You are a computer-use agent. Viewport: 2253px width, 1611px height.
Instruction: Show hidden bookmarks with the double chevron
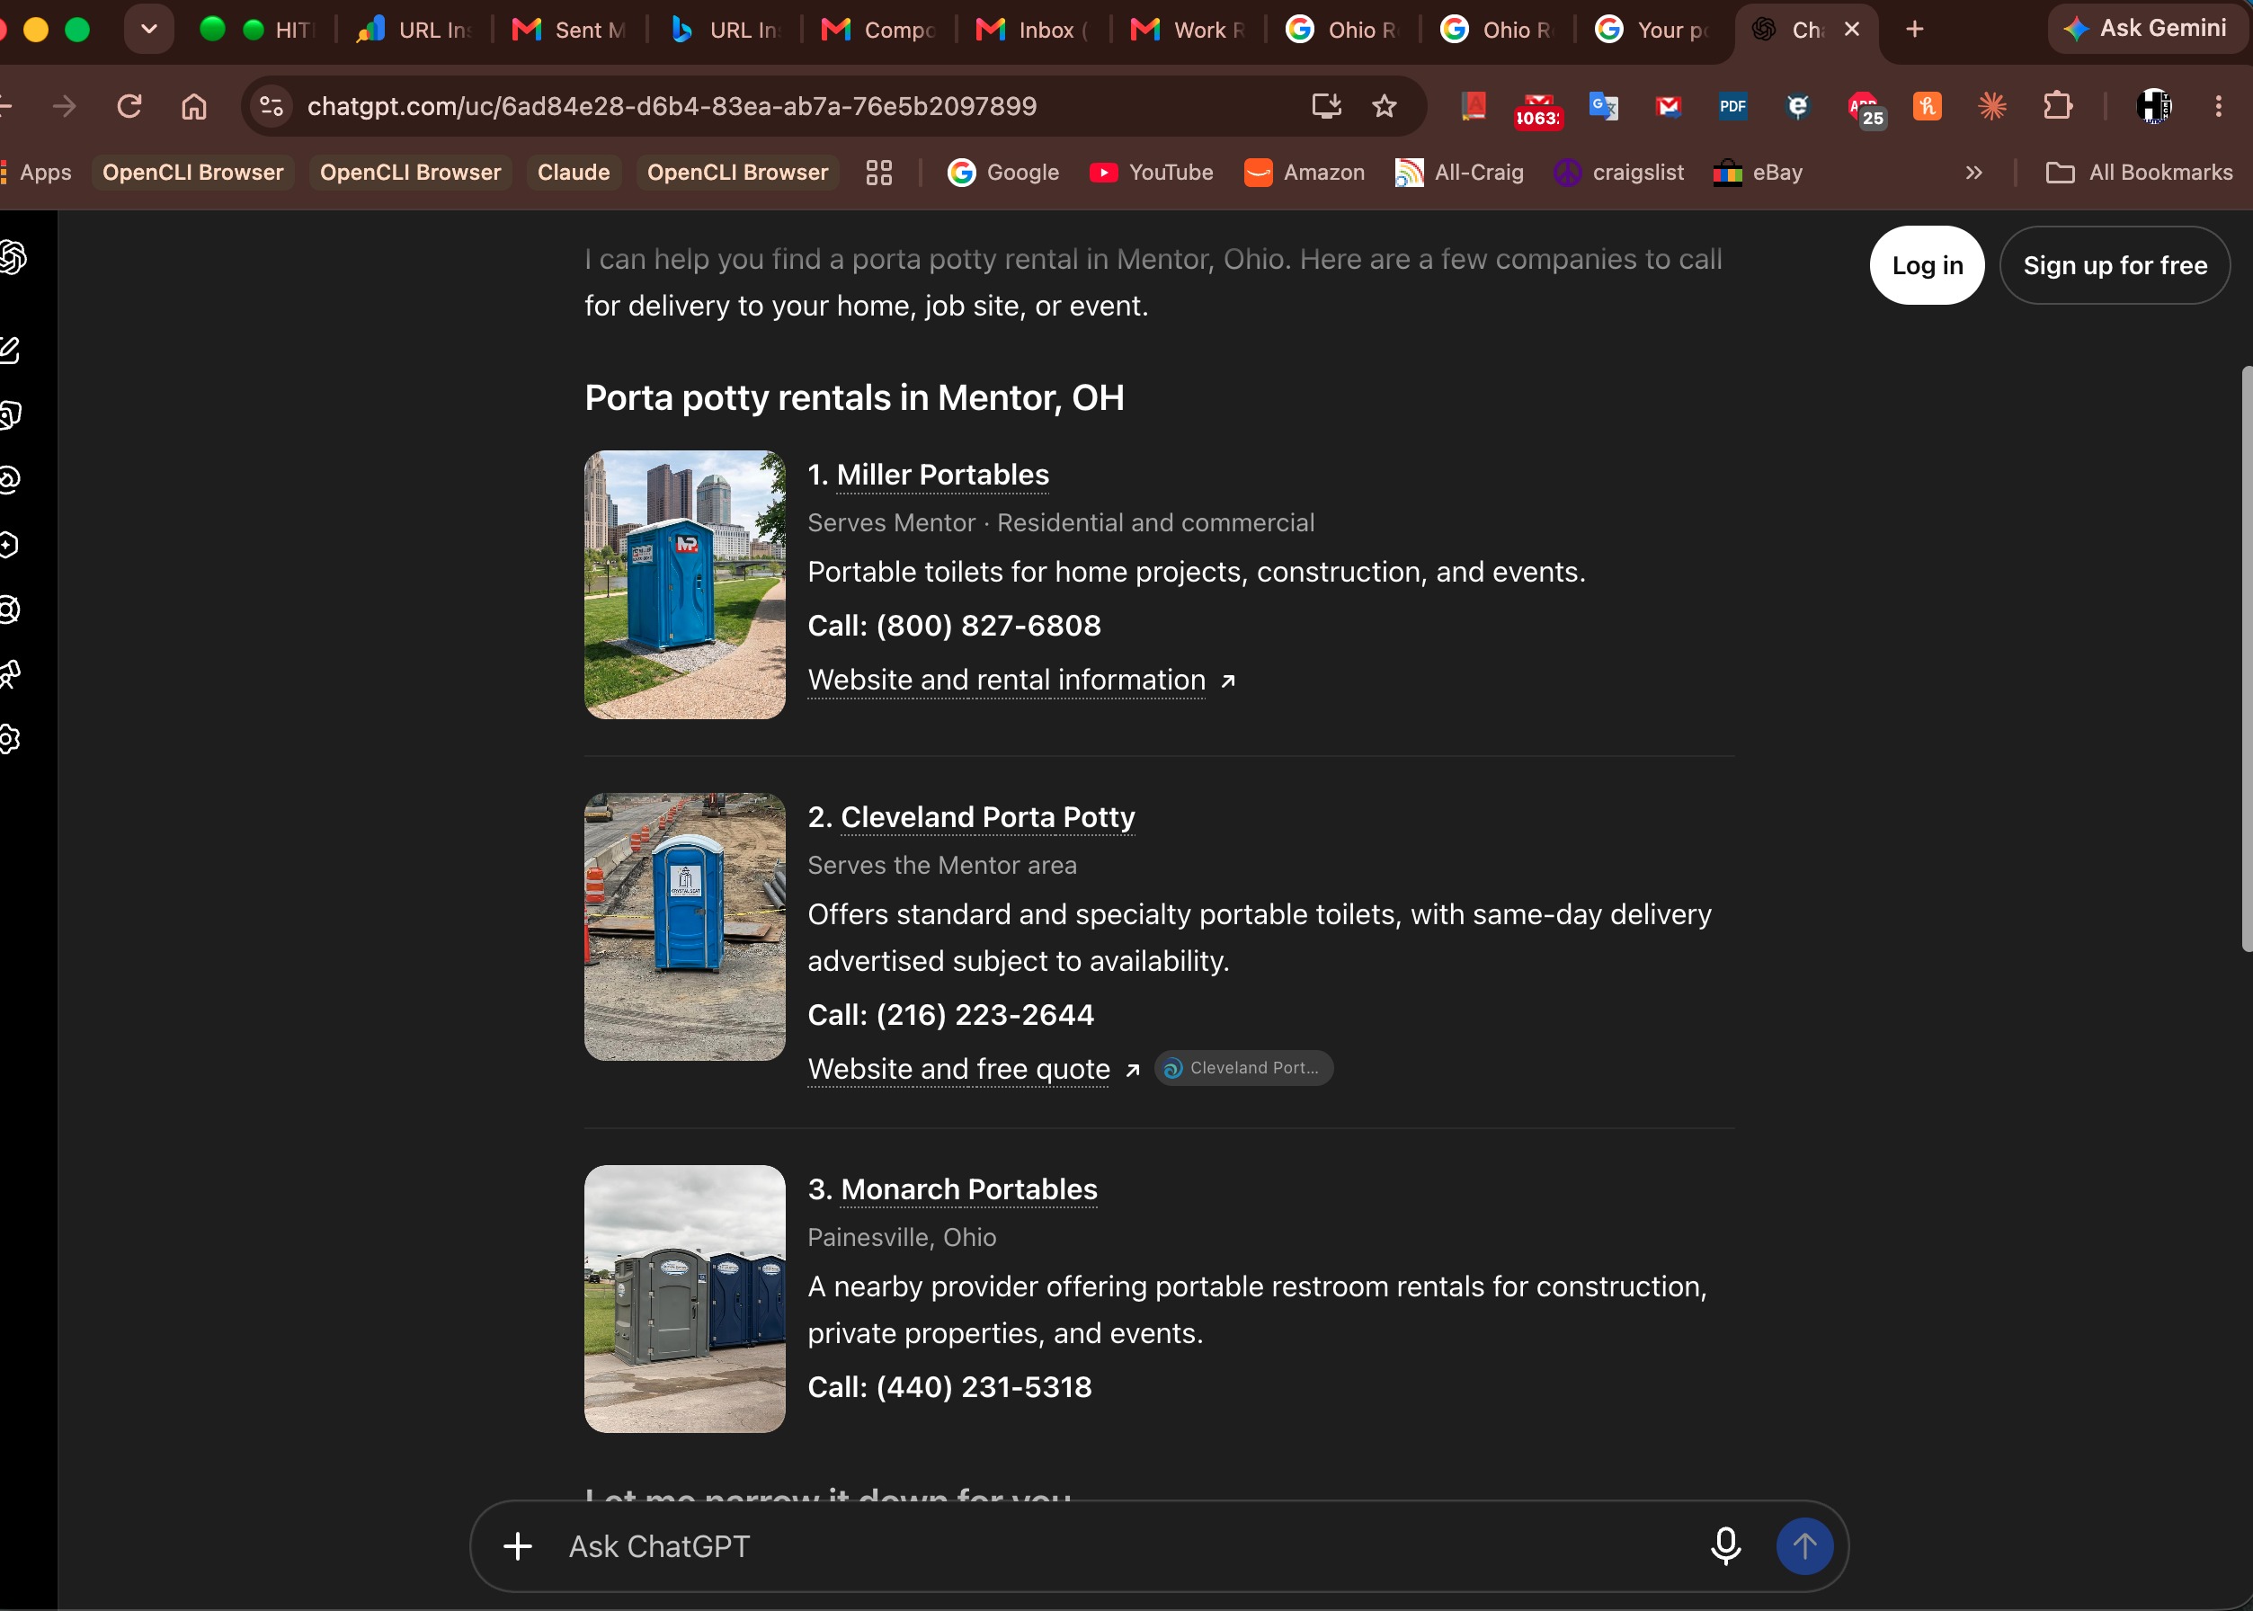pyautogui.click(x=1973, y=173)
